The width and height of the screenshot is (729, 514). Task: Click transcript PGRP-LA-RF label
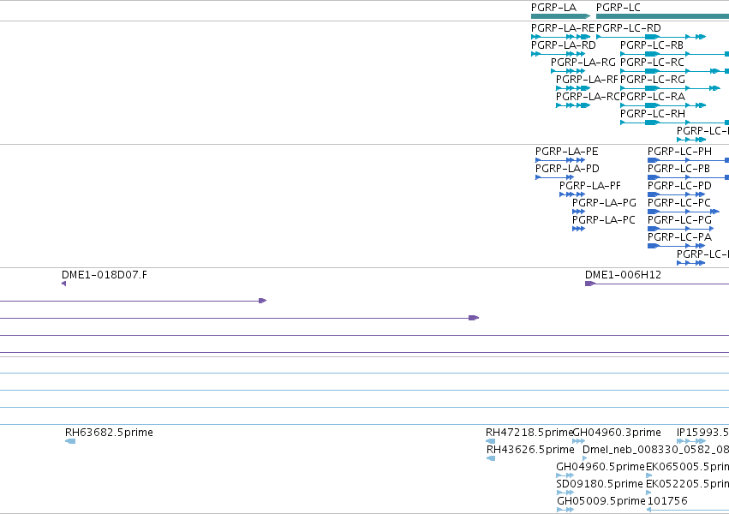(x=587, y=80)
